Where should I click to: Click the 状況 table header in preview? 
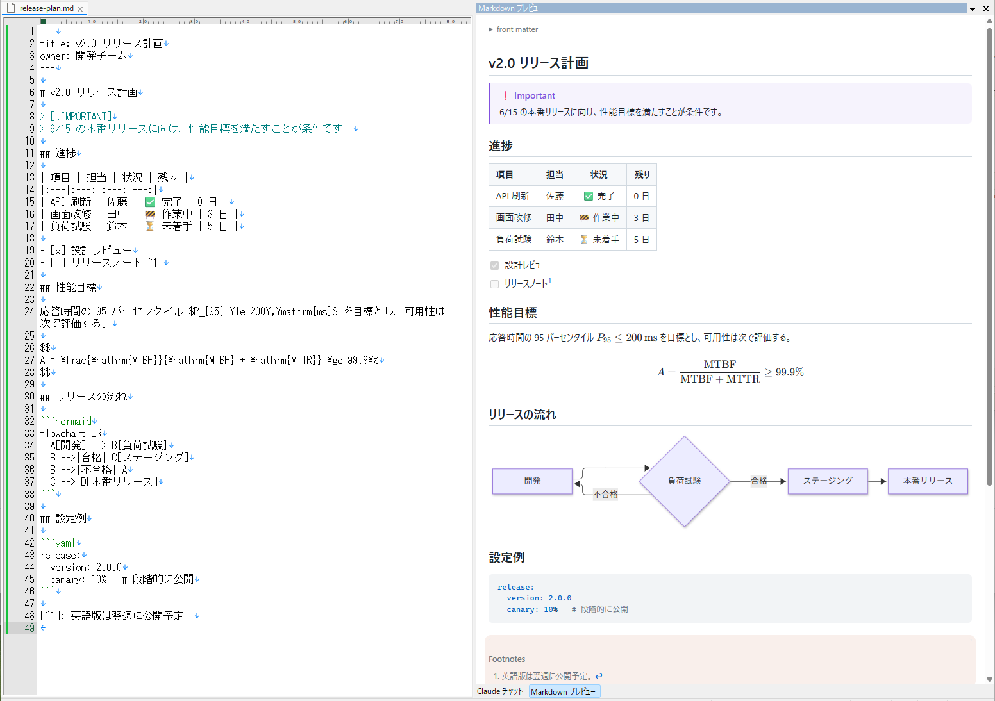599,175
